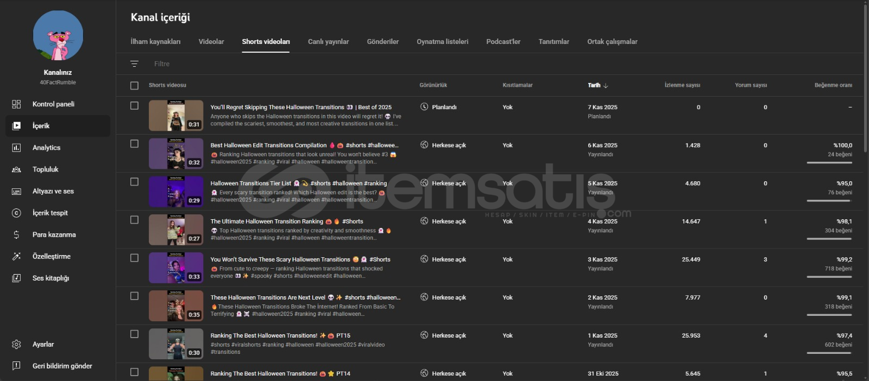The image size is (869, 381).
Task: Open Ses kitaplığı audio library icon
Action: pyautogui.click(x=16, y=278)
